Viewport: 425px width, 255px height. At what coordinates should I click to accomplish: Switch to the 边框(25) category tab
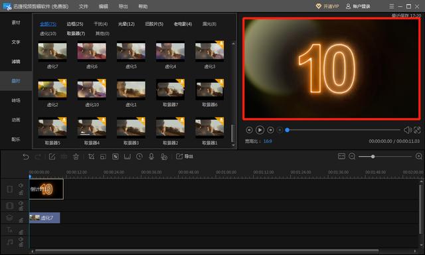[x=75, y=24]
